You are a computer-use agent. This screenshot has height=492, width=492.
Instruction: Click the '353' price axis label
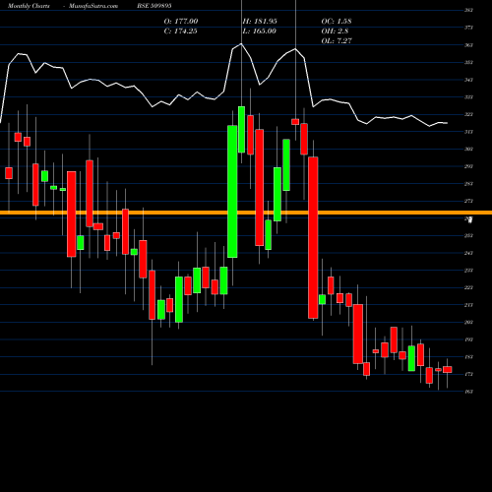(x=468, y=62)
